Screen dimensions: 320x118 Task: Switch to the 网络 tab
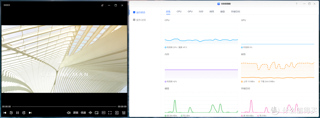click(x=212, y=11)
